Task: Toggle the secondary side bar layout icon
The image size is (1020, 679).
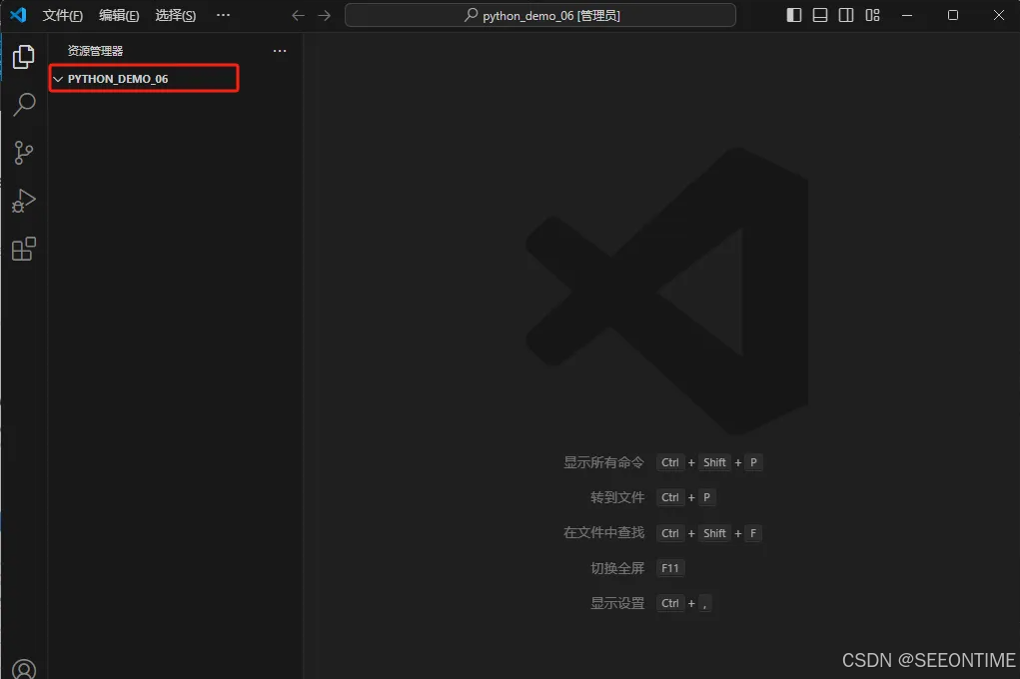Action: (x=846, y=15)
